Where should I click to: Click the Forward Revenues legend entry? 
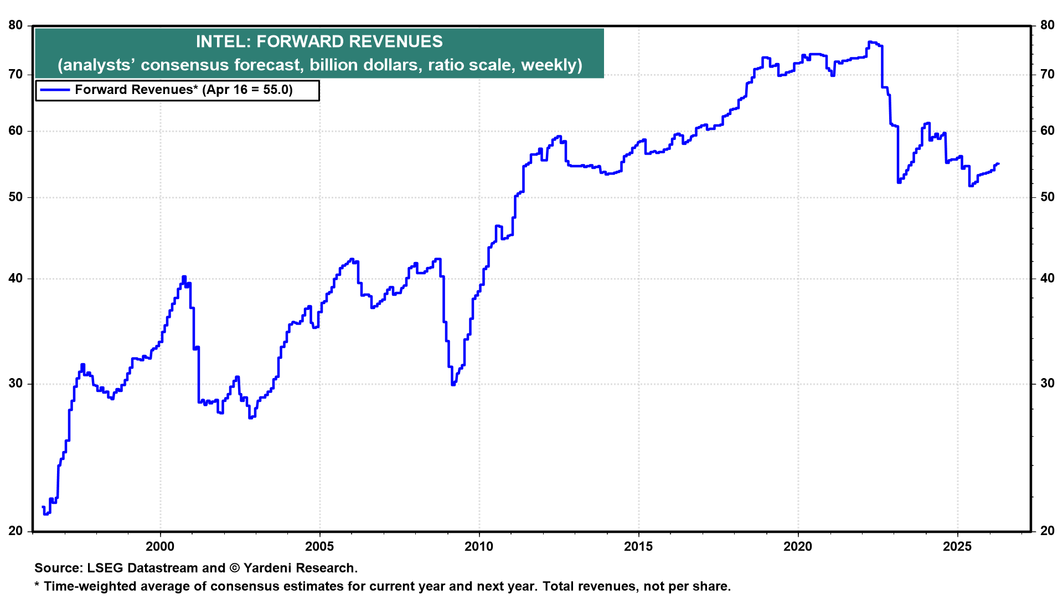coord(183,90)
